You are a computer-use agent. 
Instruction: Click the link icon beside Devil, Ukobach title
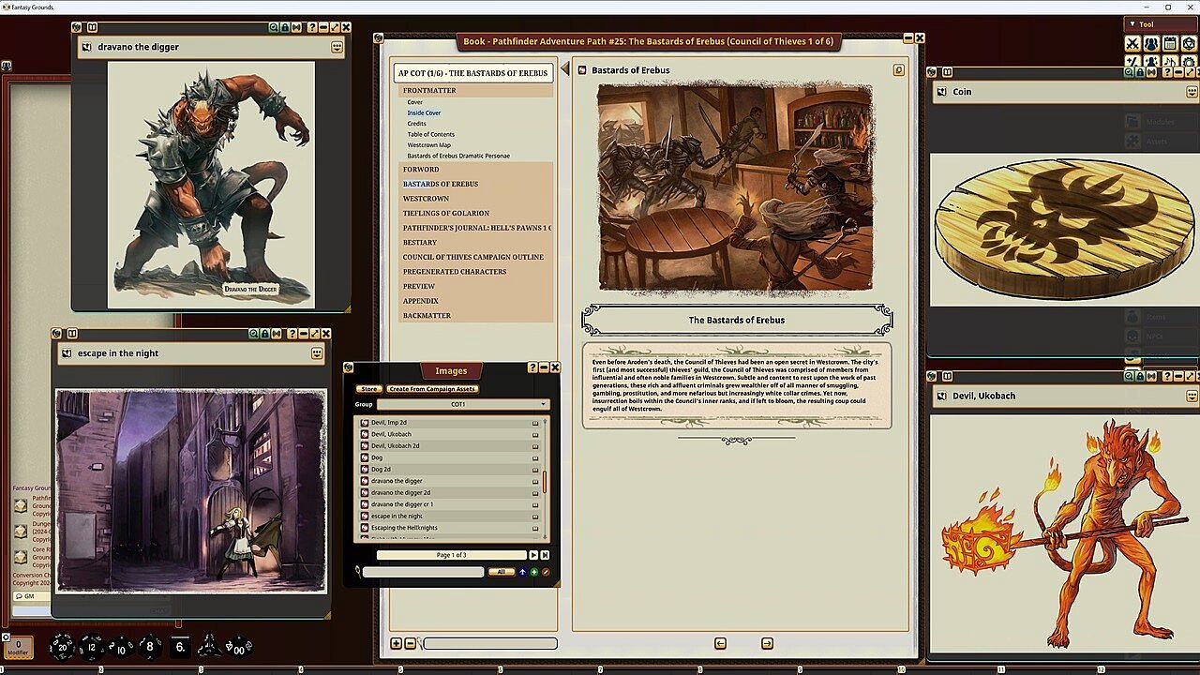click(x=941, y=396)
